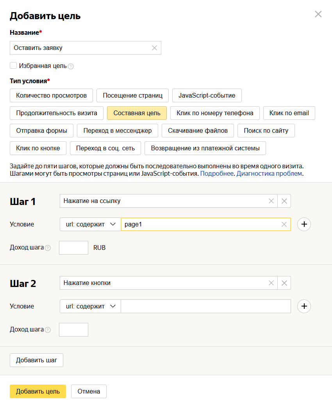Open the Диагностика проблем link
The image size is (332, 408).
269,173
